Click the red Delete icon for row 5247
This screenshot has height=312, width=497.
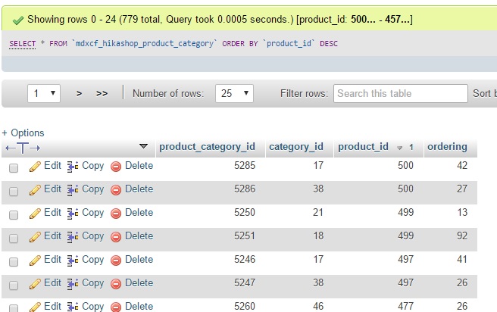[x=116, y=284]
